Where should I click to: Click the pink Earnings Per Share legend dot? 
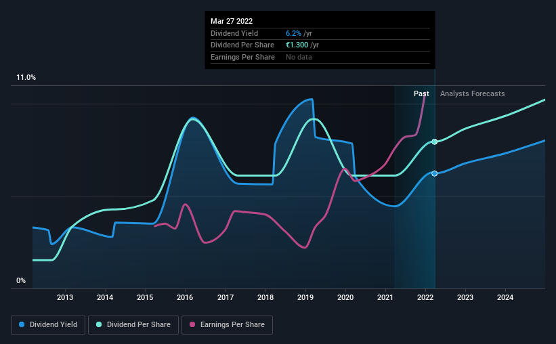coord(192,324)
